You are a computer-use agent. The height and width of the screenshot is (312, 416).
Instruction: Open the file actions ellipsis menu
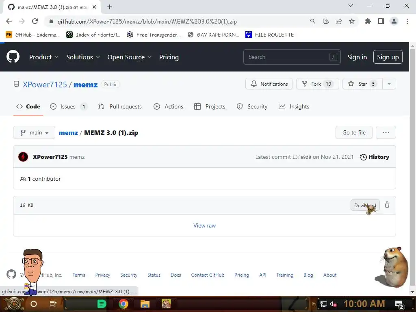386,132
